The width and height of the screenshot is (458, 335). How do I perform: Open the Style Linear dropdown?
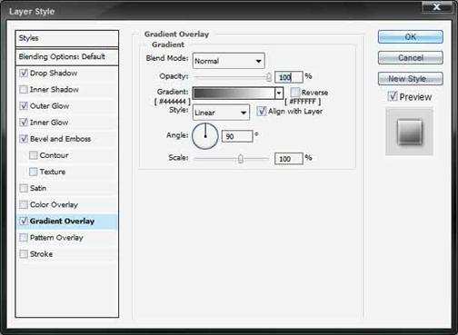pyautogui.click(x=221, y=113)
